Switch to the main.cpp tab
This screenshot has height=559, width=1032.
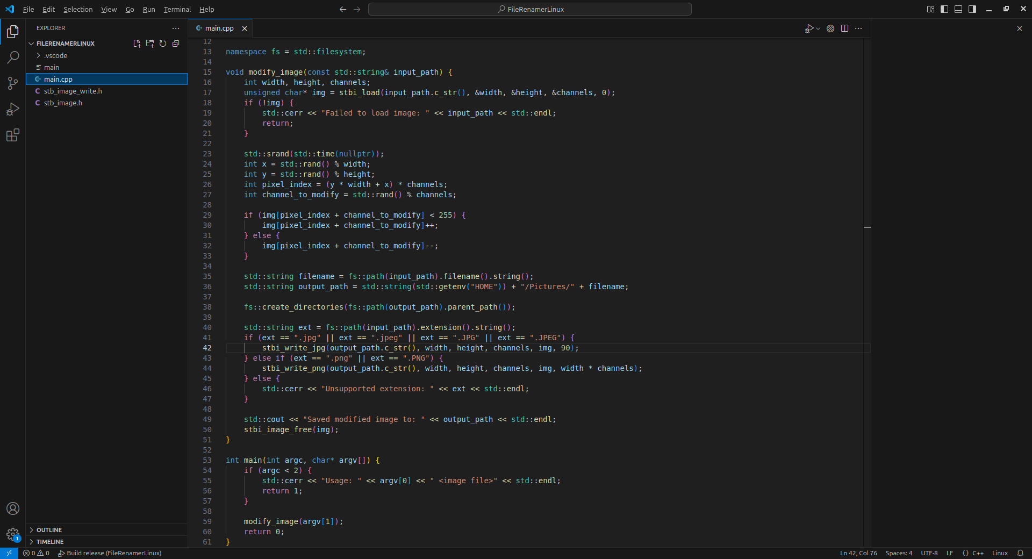point(219,28)
